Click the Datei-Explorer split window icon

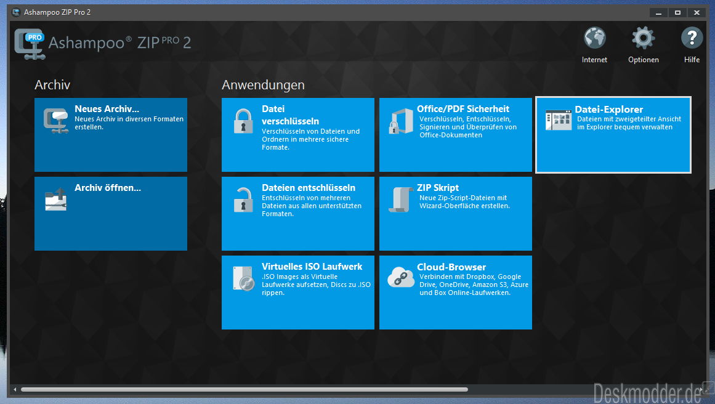point(559,120)
